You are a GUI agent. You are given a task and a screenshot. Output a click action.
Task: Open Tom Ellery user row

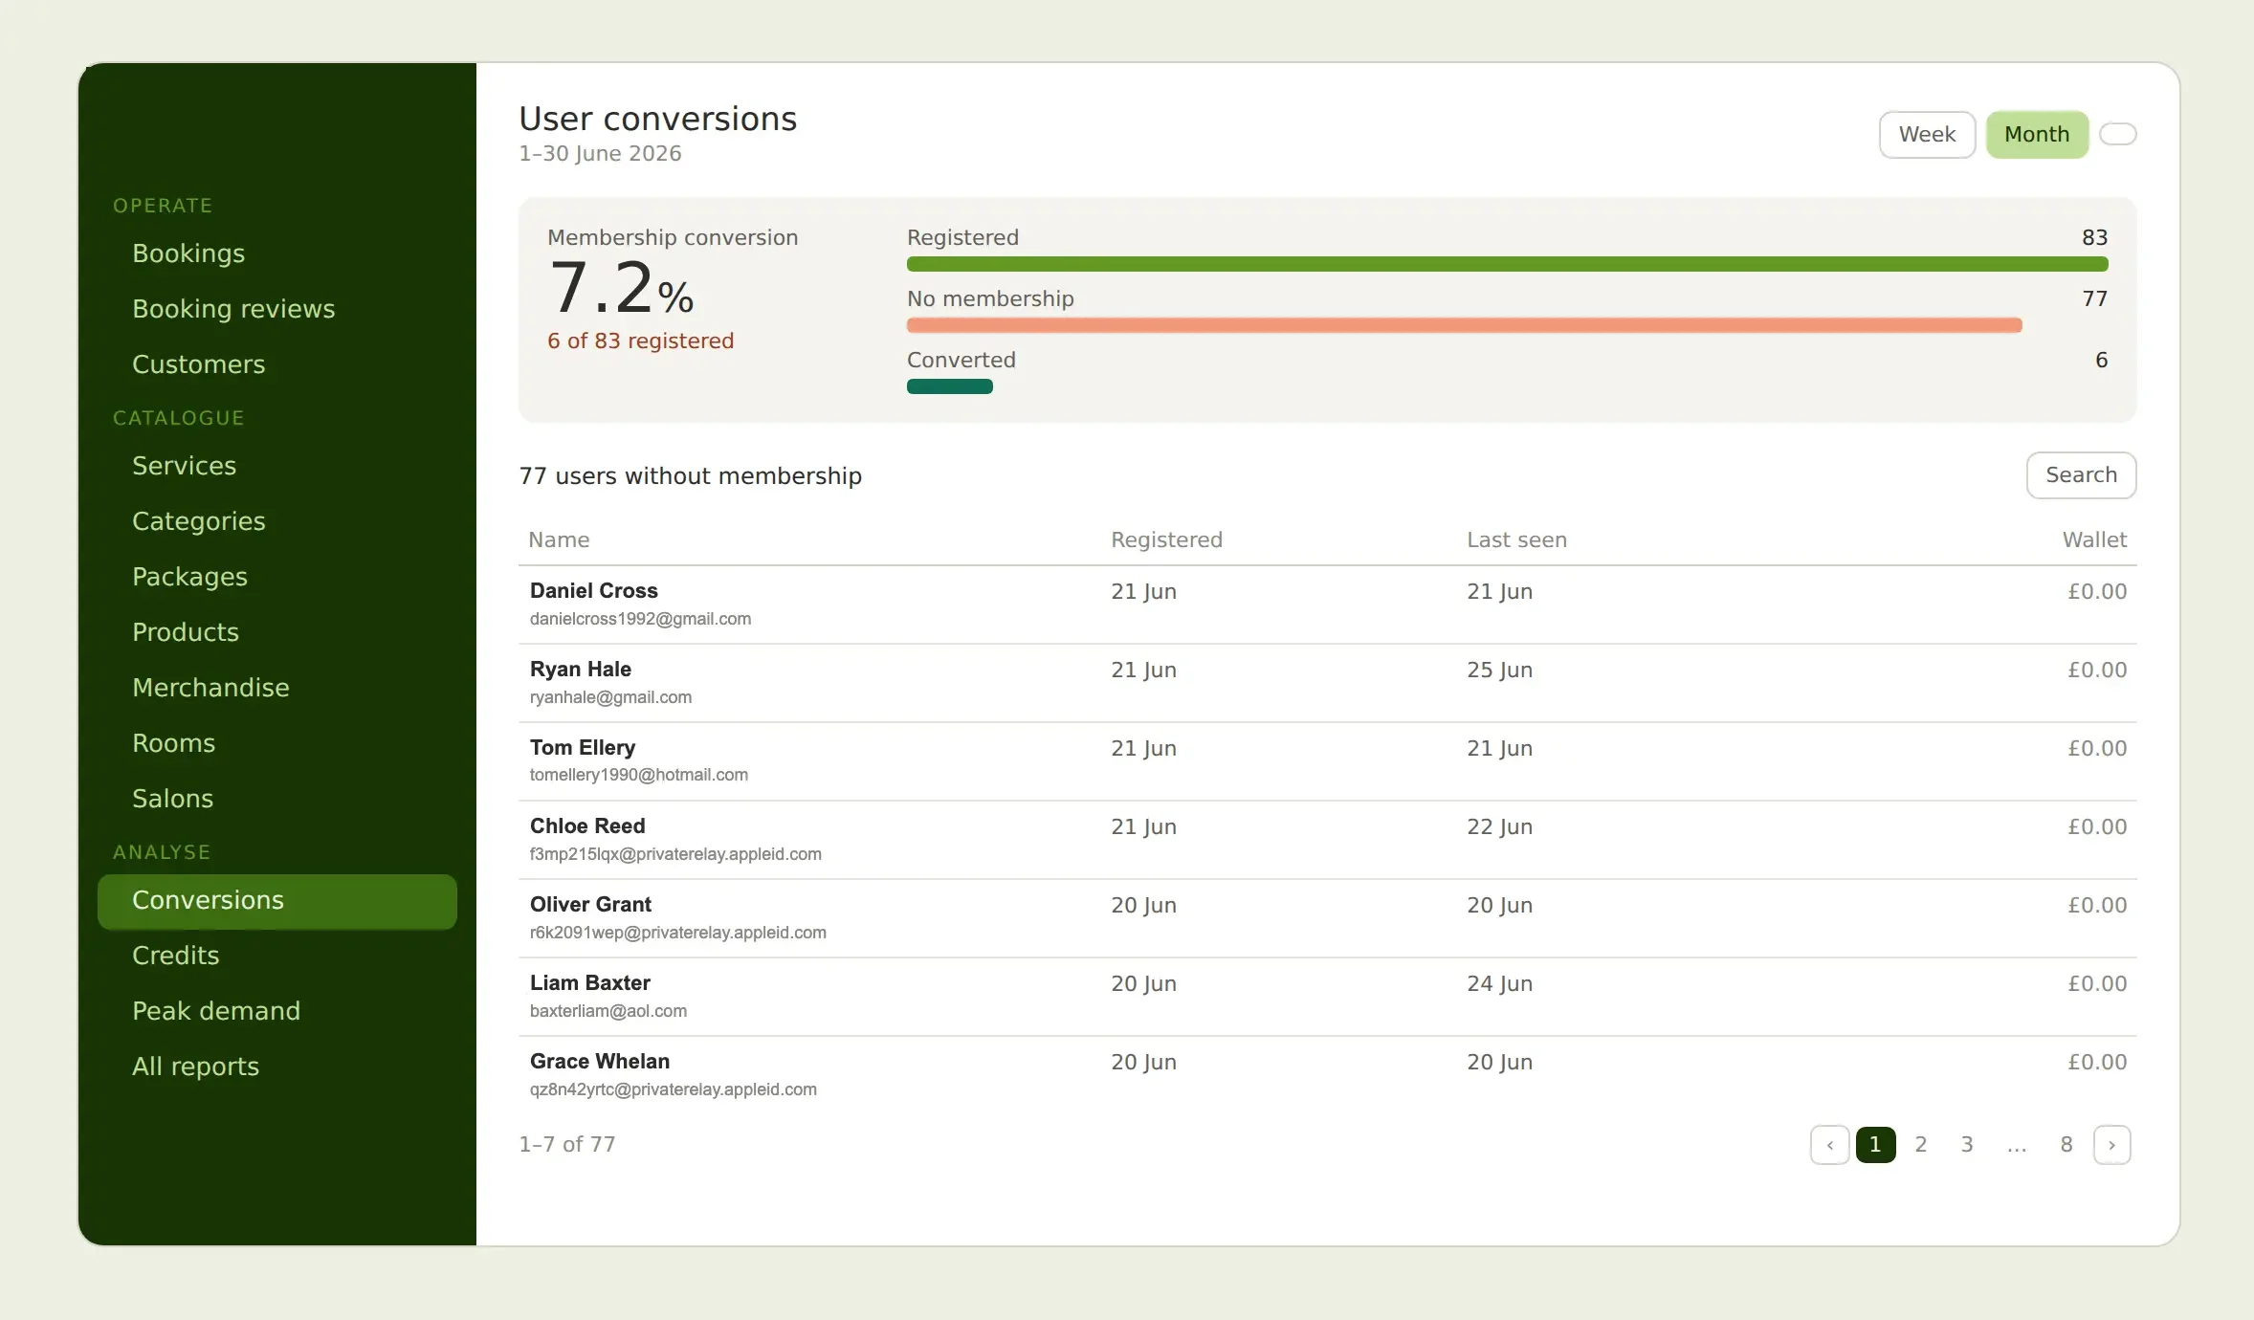[x=1327, y=761]
